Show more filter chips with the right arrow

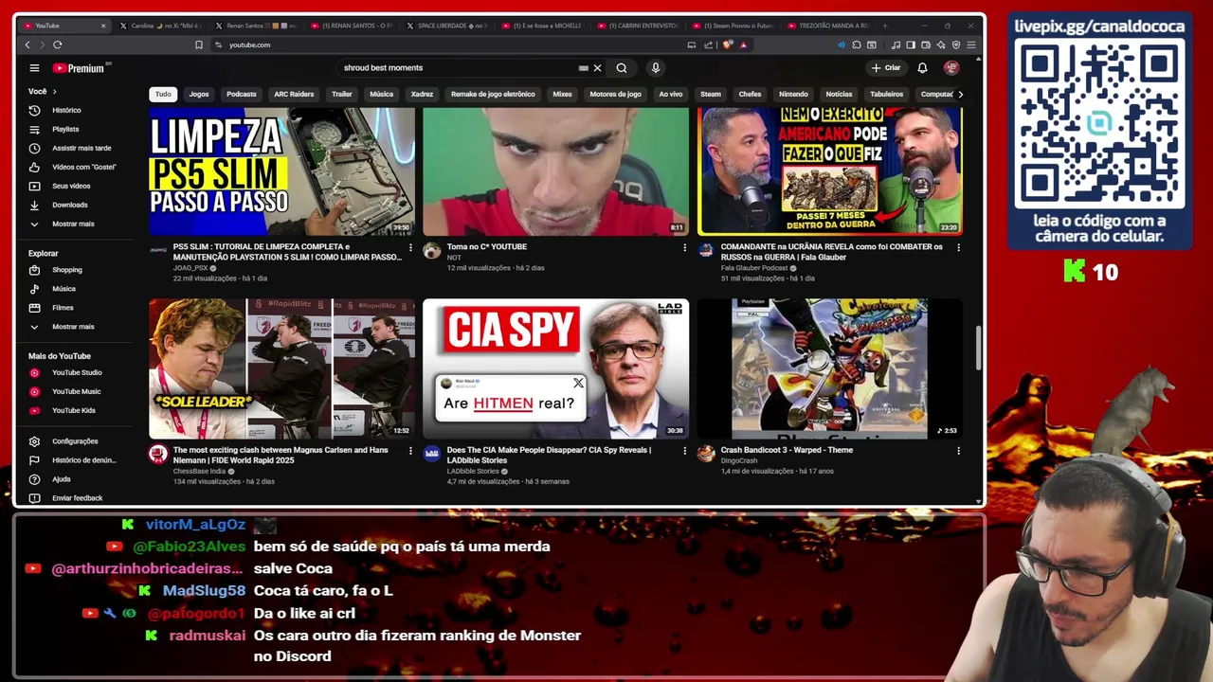(960, 94)
